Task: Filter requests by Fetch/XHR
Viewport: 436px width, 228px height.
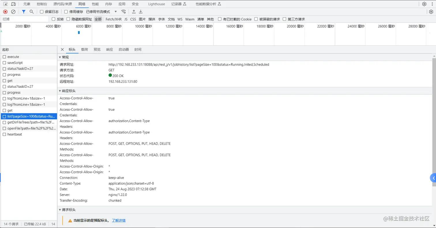Action: click(x=114, y=19)
